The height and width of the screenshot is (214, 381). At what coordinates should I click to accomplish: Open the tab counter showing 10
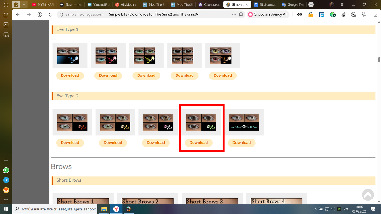pos(16,5)
